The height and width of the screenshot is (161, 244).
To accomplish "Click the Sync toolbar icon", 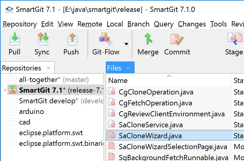I will pyautogui.click(x=43, y=39).
